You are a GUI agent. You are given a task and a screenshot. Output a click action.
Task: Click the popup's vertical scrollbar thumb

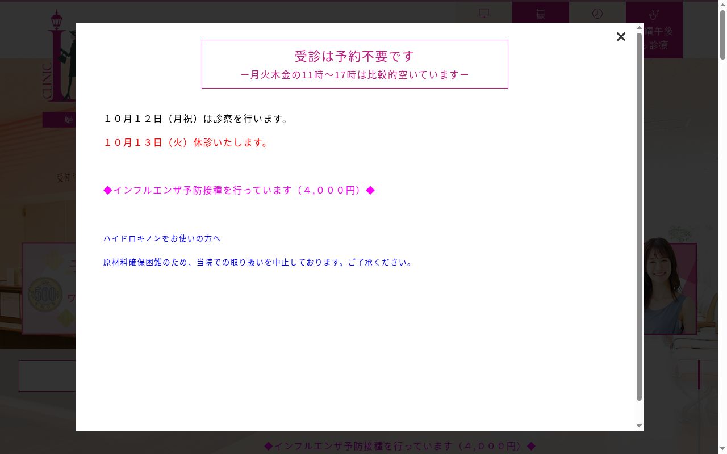(x=640, y=216)
